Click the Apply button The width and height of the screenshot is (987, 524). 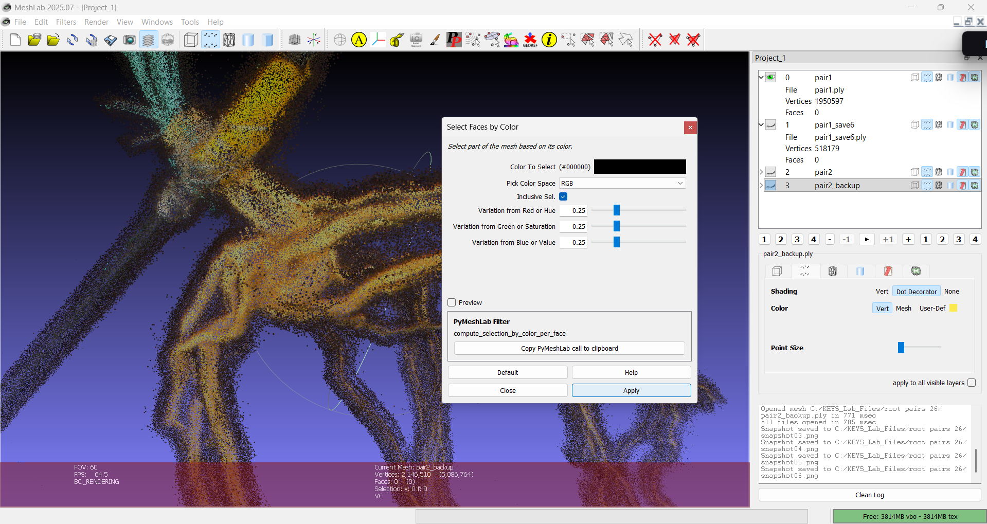point(631,390)
